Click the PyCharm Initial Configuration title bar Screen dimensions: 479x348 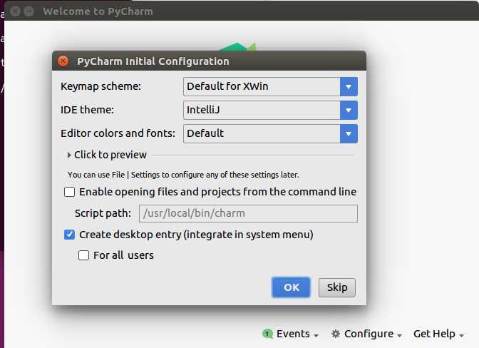[210, 61]
